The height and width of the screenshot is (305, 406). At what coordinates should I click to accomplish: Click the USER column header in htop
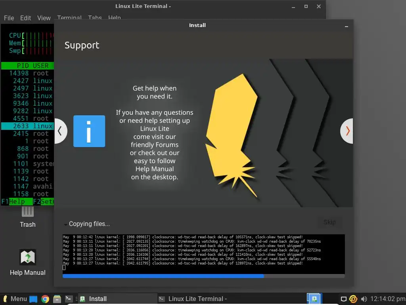coord(41,66)
